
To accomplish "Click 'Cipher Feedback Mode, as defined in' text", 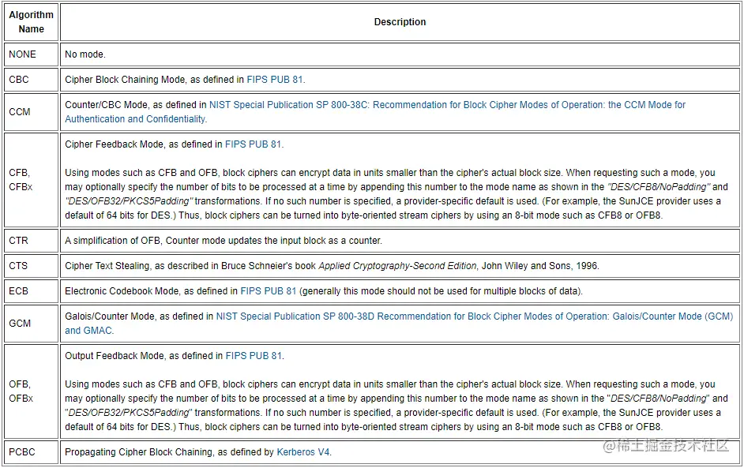I will click(x=144, y=144).
